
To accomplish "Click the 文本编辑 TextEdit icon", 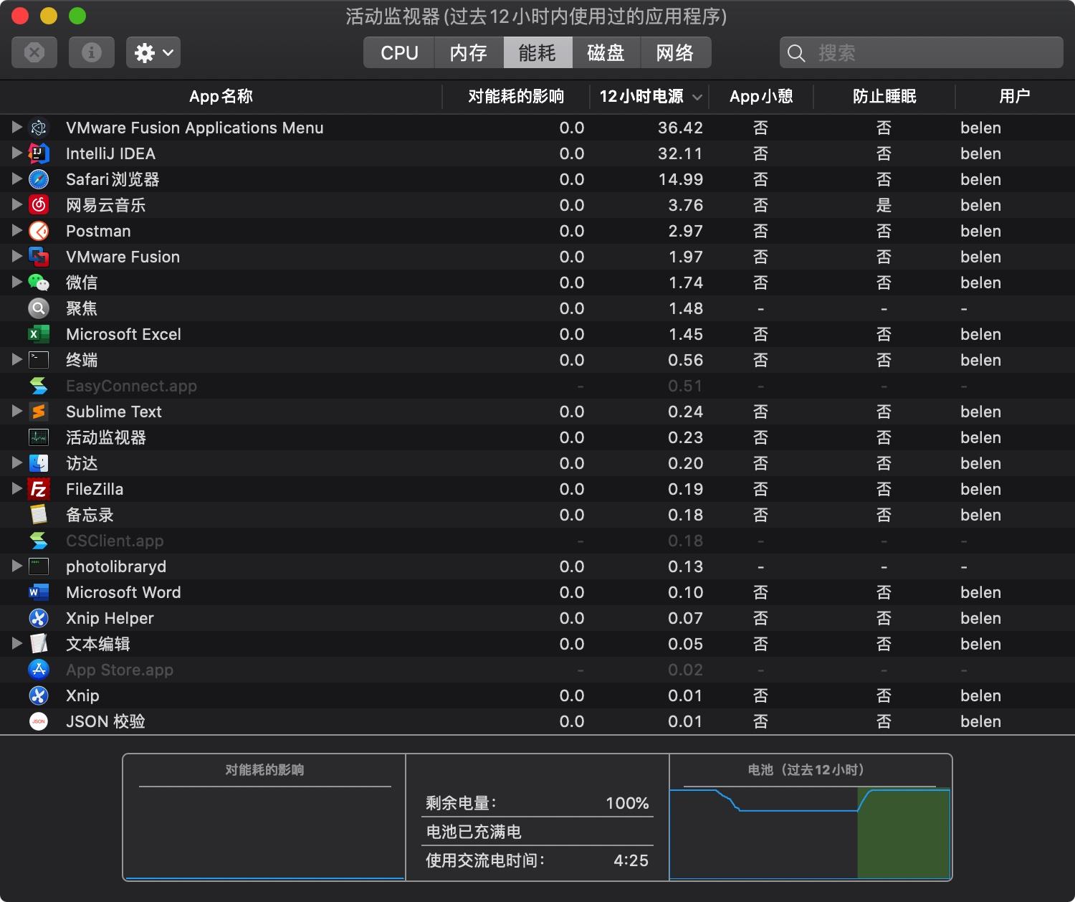I will (x=39, y=644).
